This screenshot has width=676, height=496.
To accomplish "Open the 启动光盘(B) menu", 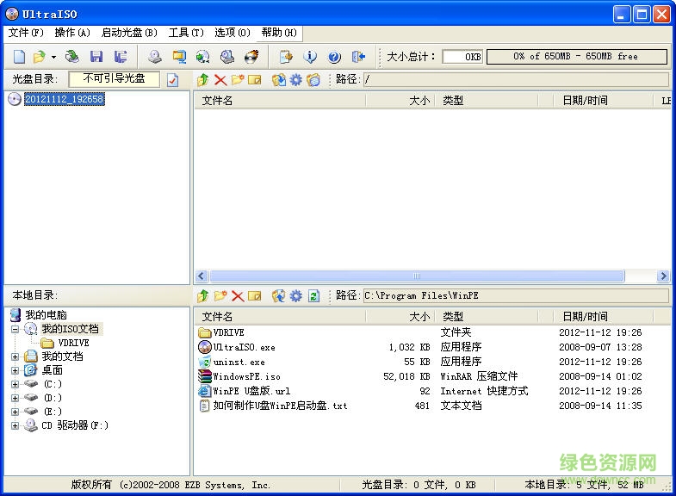I will pos(129,33).
